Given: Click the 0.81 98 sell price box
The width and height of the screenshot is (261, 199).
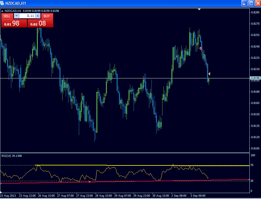Looking at the screenshot, I should [14, 23].
